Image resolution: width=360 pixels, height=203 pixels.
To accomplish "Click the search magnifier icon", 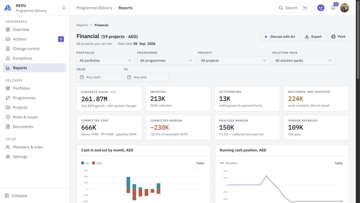I will pyautogui.click(x=281, y=8).
